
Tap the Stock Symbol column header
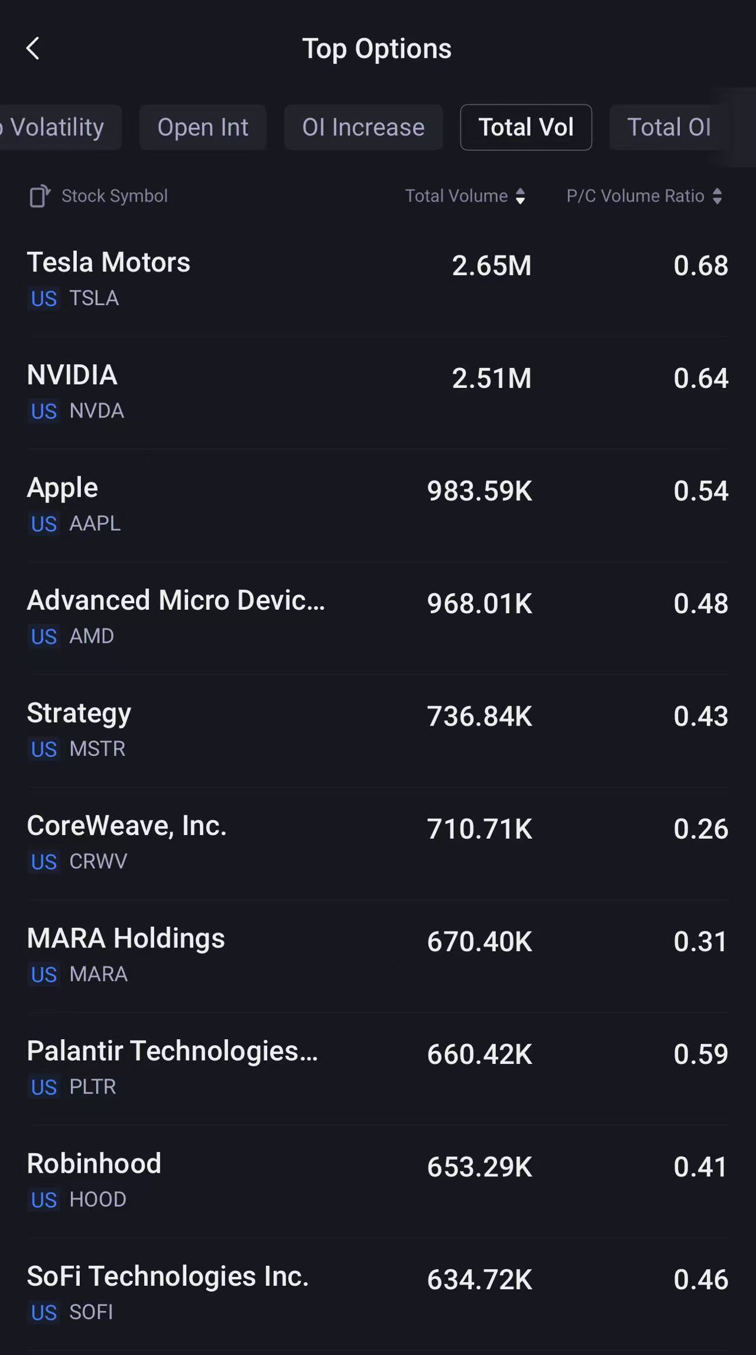click(115, 196)
